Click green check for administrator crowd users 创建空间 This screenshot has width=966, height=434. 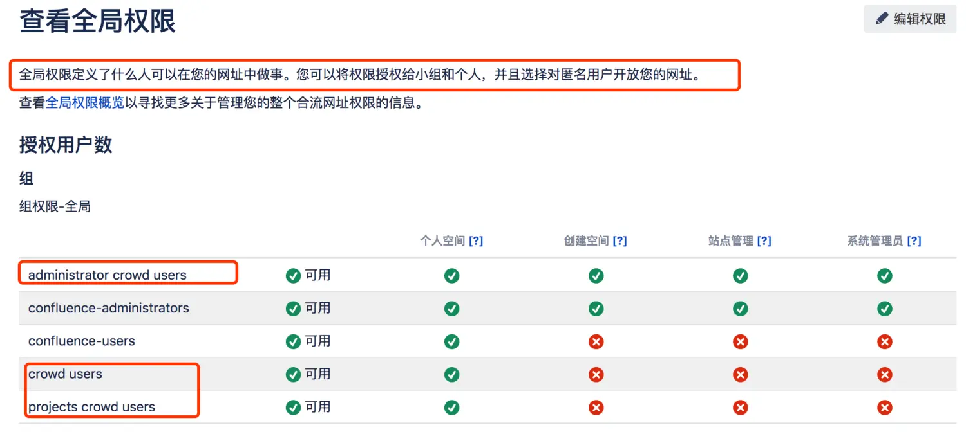point(596,276)
